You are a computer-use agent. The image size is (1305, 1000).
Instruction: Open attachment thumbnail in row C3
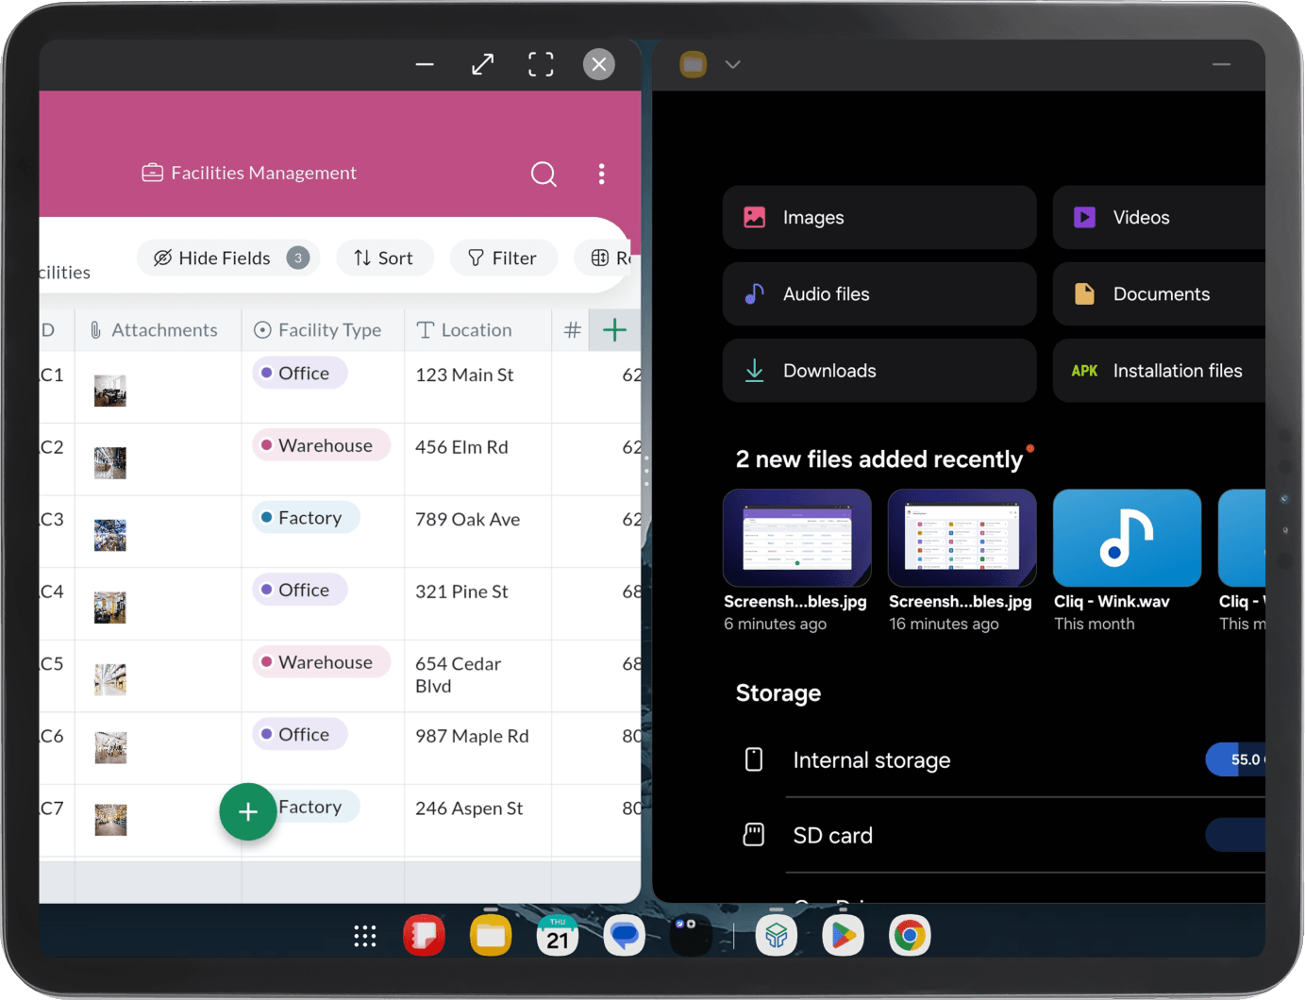coord(110,535)
